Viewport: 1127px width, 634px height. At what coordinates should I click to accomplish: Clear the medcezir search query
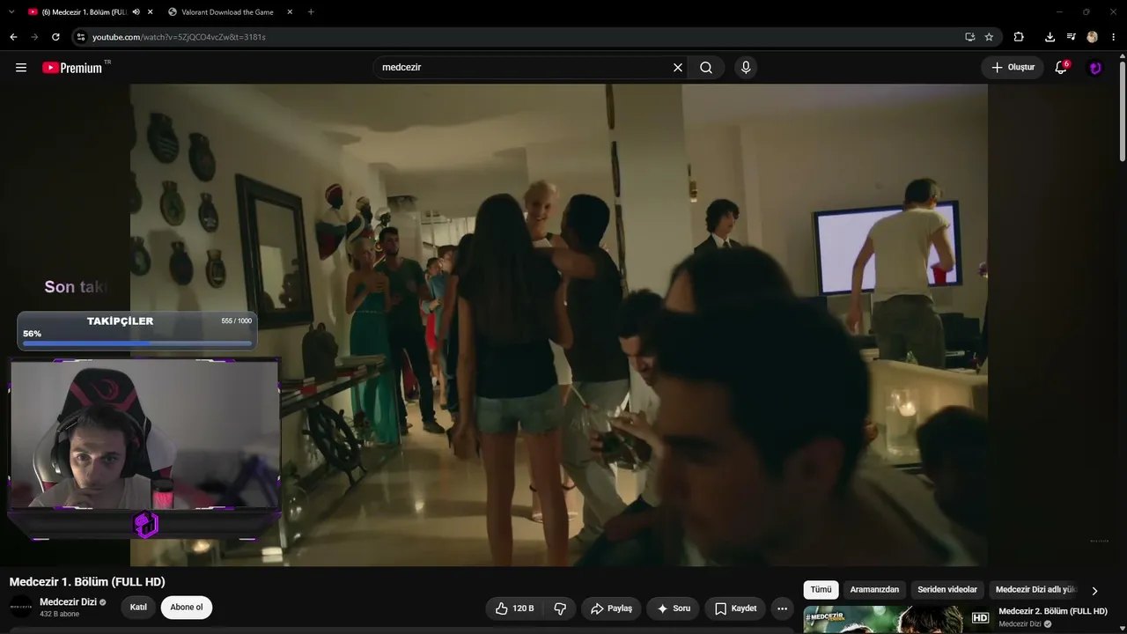tap(678, 68)
